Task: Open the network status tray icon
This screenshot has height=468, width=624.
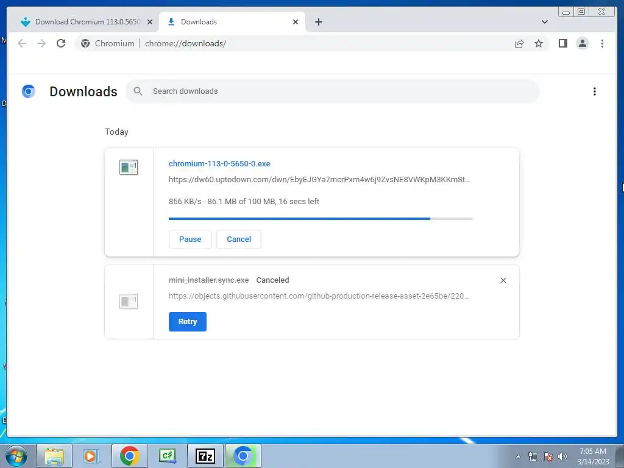Action: pos(533,456)
